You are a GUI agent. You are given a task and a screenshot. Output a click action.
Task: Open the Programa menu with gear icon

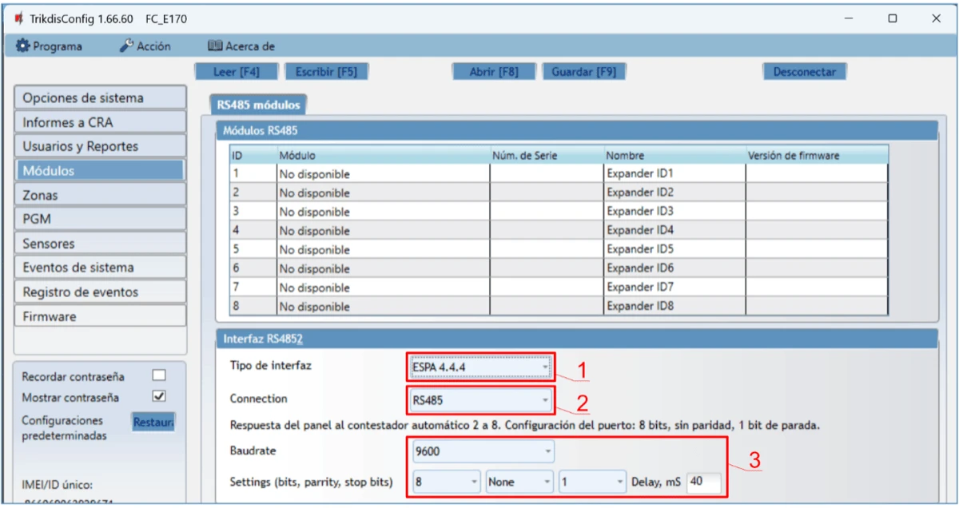click(x=49, y=46)
